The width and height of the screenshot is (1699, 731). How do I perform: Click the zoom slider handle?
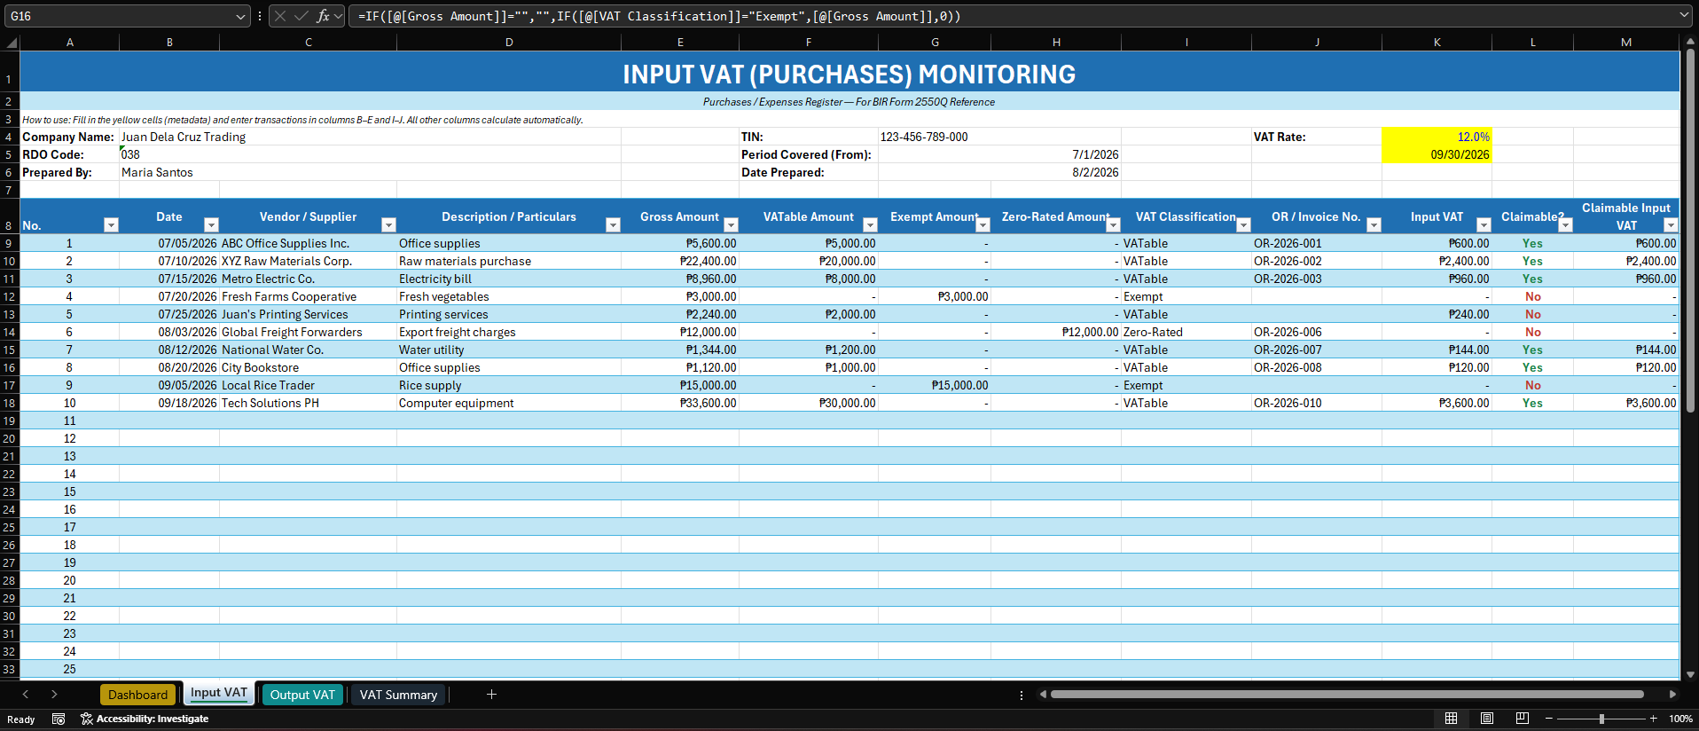tap(1601, 719)
